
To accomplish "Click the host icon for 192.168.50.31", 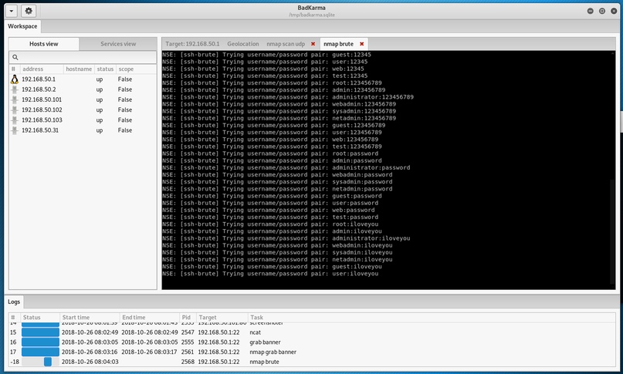I will click(x=14, y=130).
